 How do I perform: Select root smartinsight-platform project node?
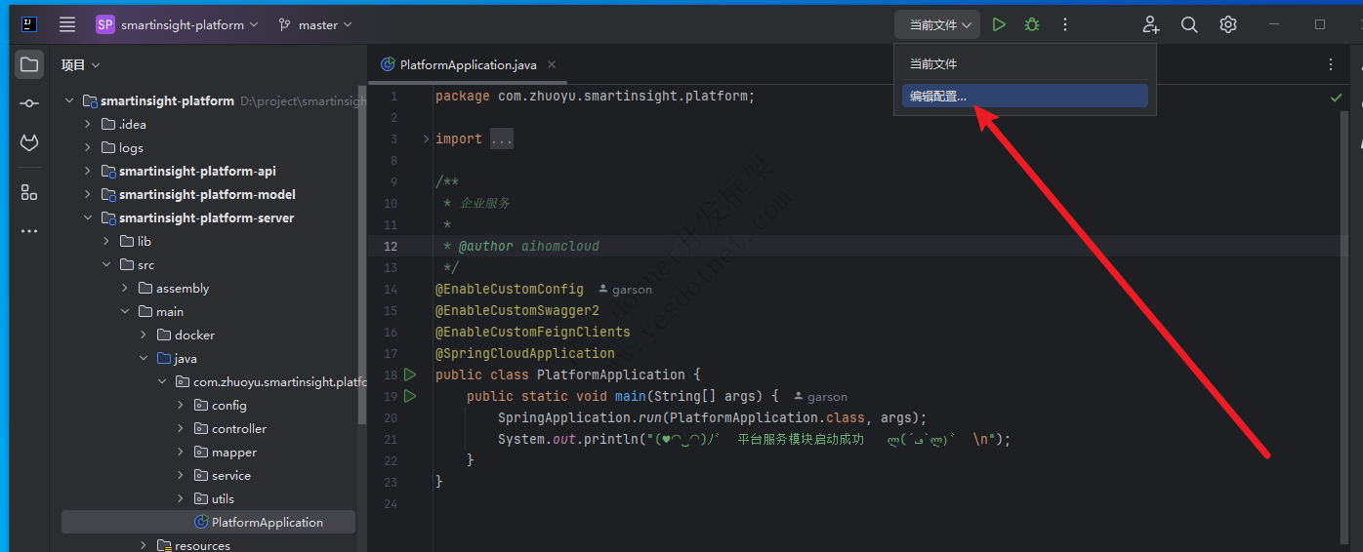click(x=167, y=100)
